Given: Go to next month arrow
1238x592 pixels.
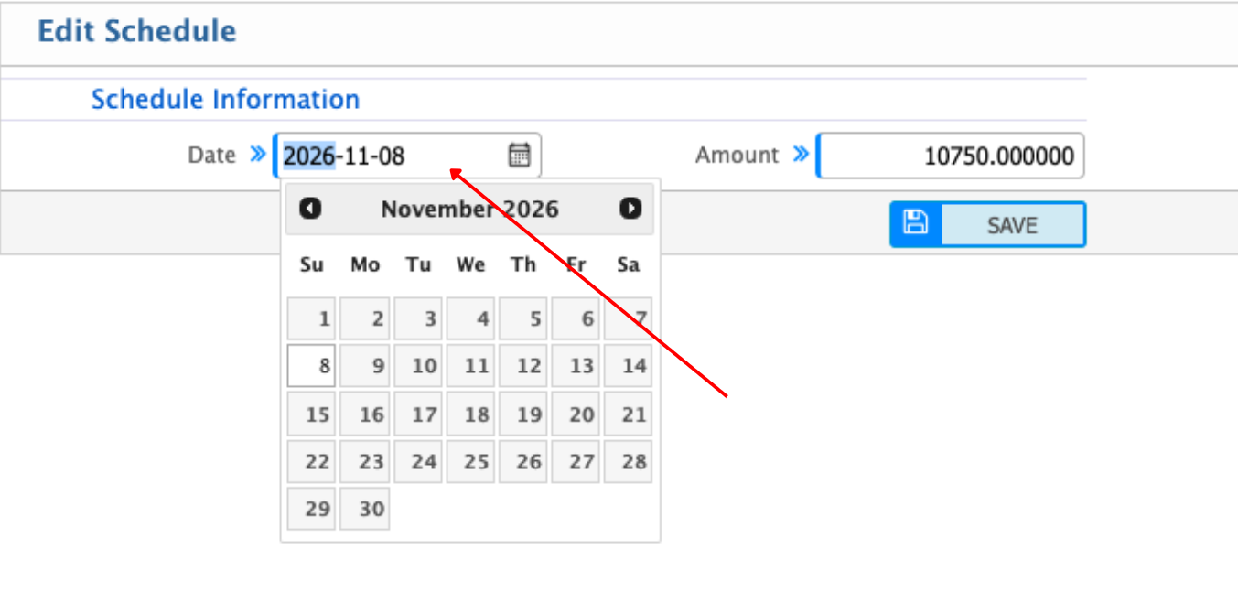Looking at the screenshot, I should point(630,209).
